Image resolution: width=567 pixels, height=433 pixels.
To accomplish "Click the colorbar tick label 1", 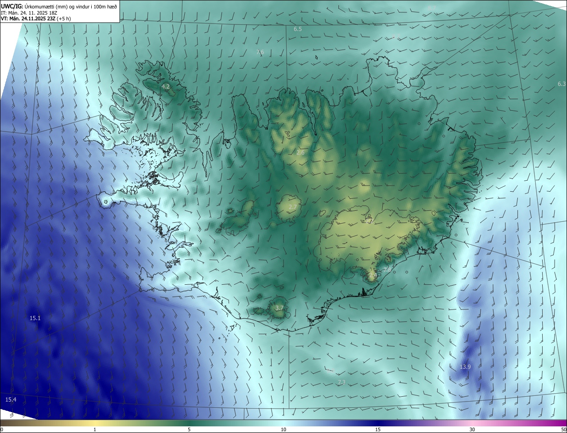I will coord(95,429).
